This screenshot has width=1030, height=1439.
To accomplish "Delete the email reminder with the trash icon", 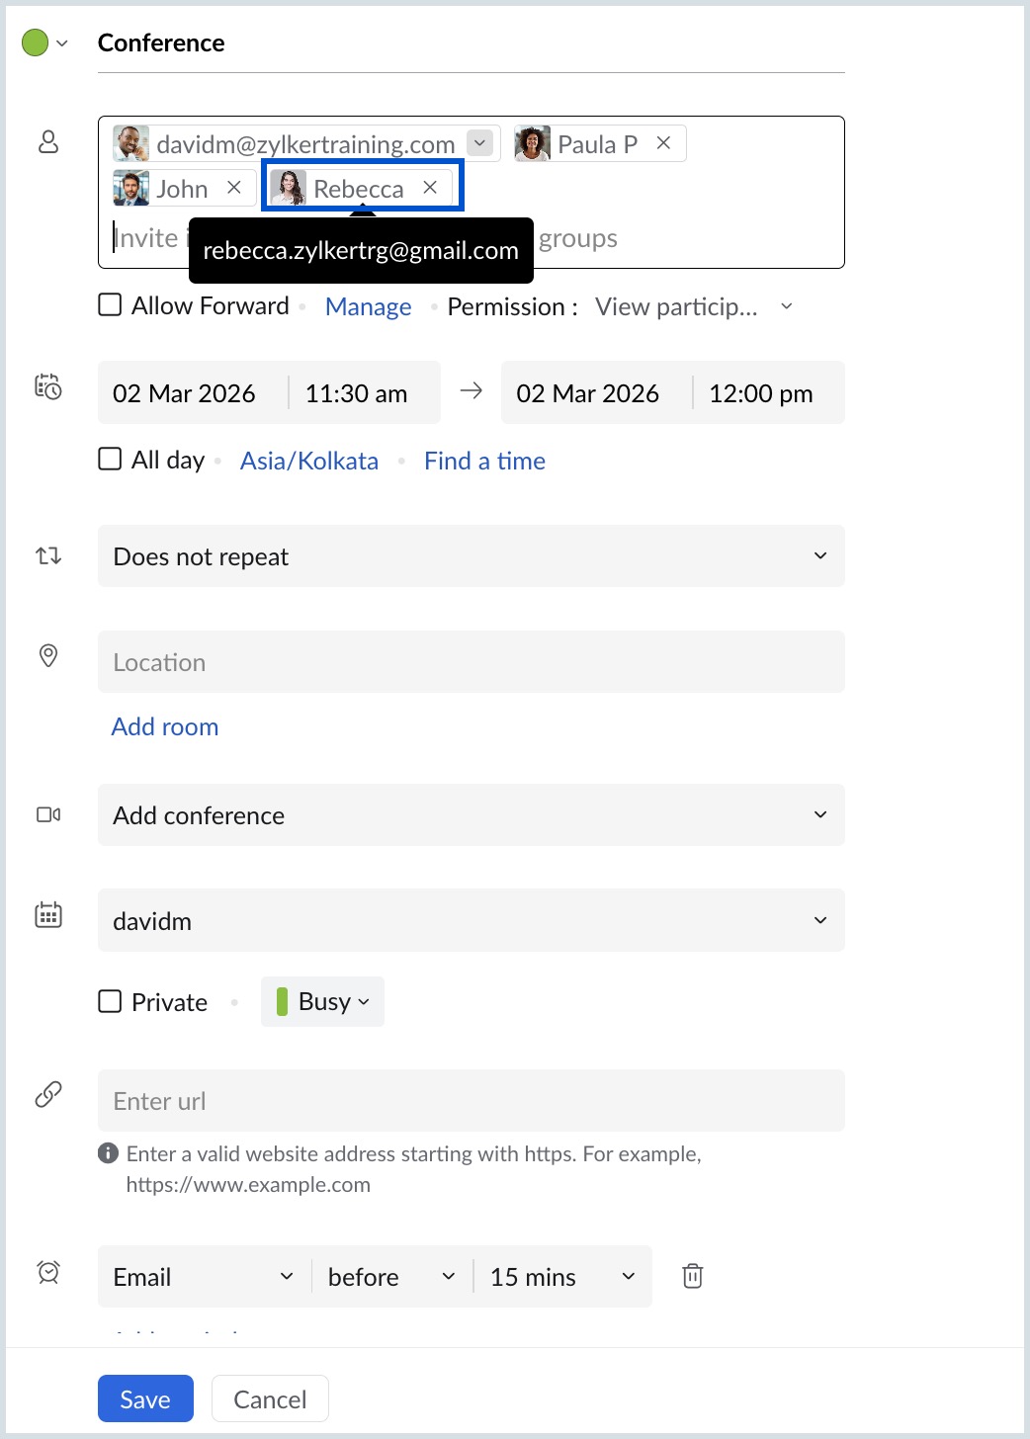I will tap(692, 1276).
